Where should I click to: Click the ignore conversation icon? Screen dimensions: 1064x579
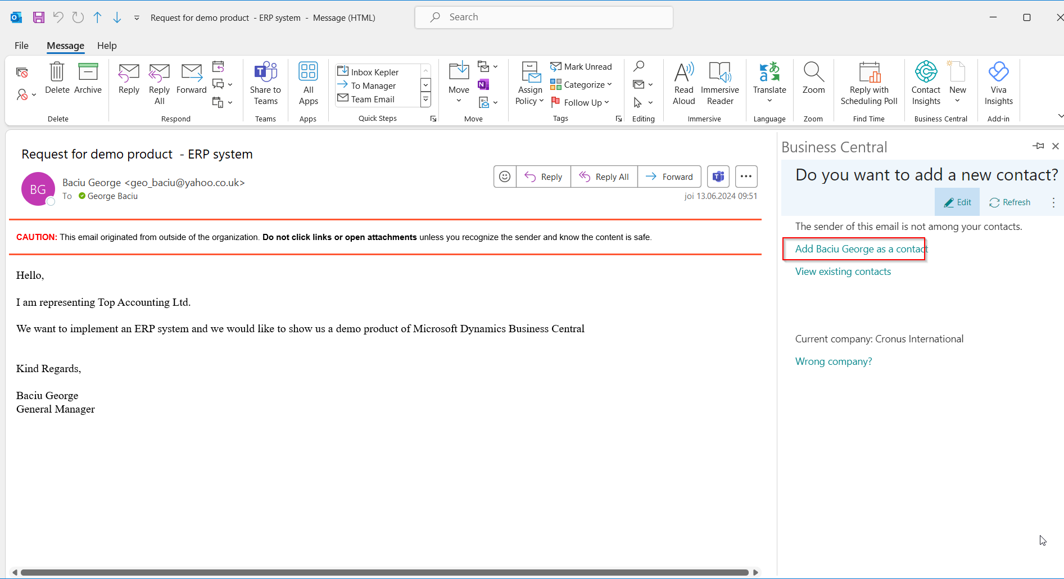(x=22, y=73)
